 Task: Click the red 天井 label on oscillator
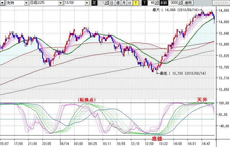coord(202,100)
